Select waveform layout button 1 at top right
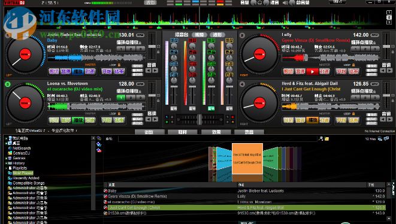Image resolution: width=396 pixels, height=224 pixels. coord(389,13)
